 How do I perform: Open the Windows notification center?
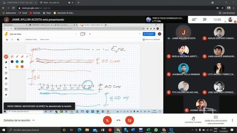(x=232, y=130)
